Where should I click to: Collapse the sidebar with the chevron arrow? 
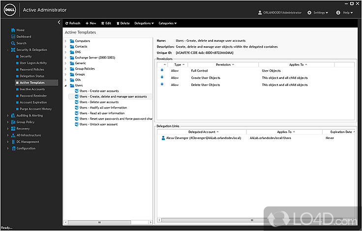coord(59,23)
